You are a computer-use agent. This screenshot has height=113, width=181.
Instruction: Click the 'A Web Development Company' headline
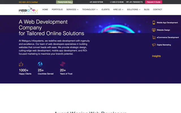point(51,28)
